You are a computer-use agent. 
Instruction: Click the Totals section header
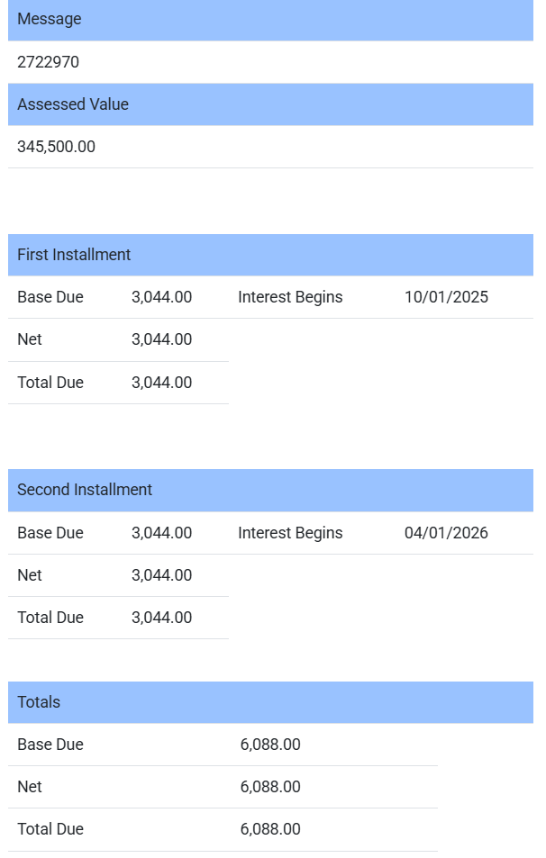tap(39, 702)
